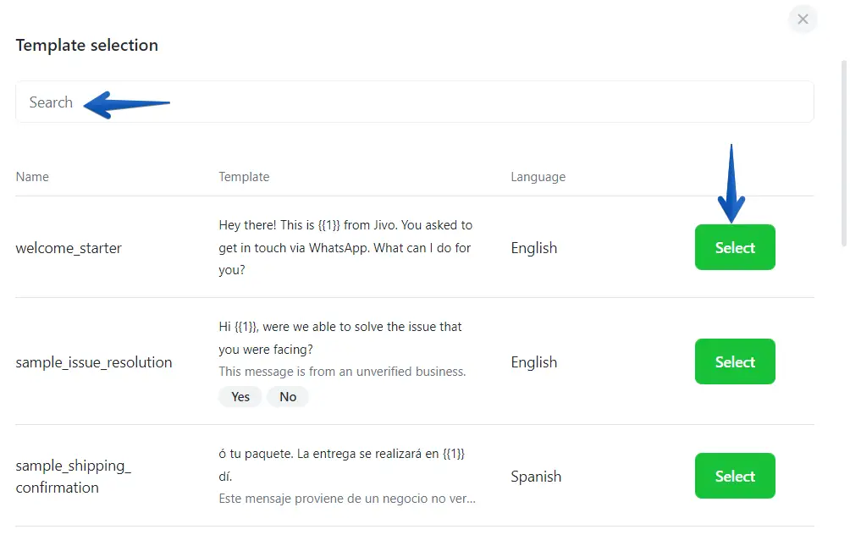The height and width of the screenshot is (535, 850).
Task: Select the welcome_starter template
Action: (x=734, y=247)
